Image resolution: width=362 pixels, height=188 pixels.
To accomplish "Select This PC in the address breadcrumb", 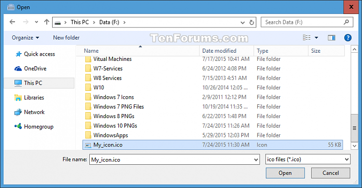I will pyautogui.click(x=80, y=22).
